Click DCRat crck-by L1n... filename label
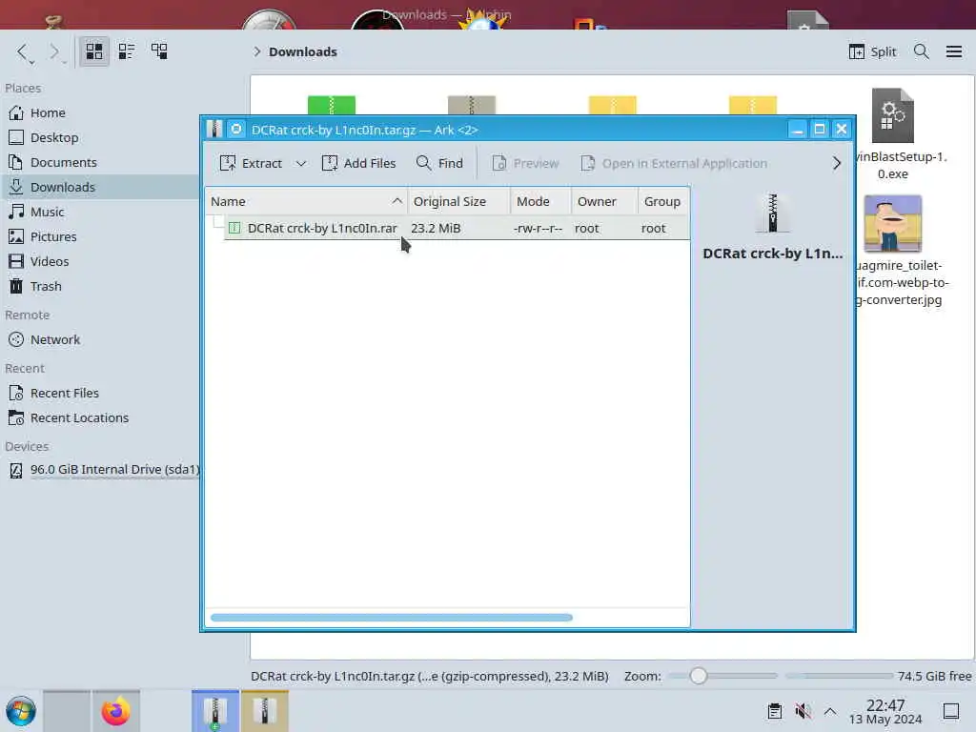This screenshot has height=732, width=976. pyautogui.click(x=772, y=254)
